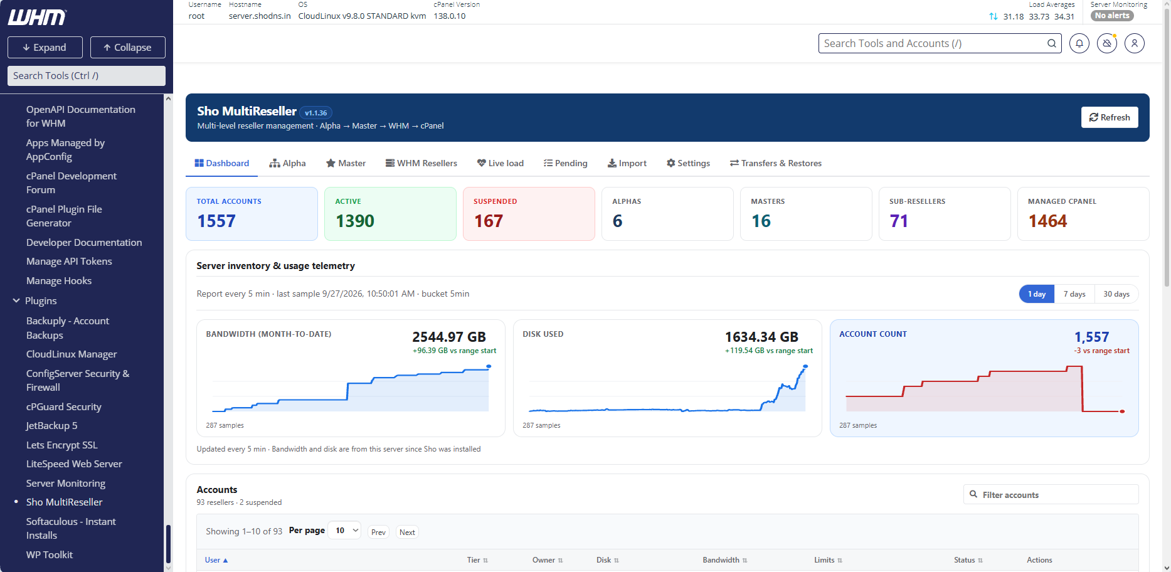This screenshot has height=572, width=1171.
Task: Select the 1 day range toggle
Action: (x=1036, y=294)
